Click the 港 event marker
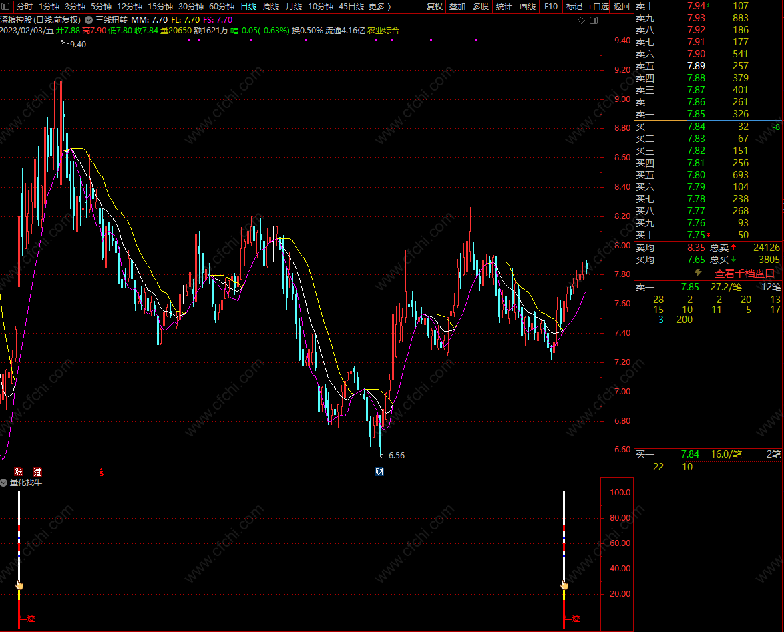 pyautogui.click(x=37, y=472)
